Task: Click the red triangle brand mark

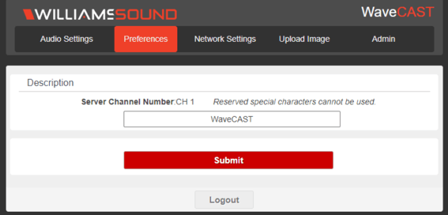Action: click(x=28, y=13)
